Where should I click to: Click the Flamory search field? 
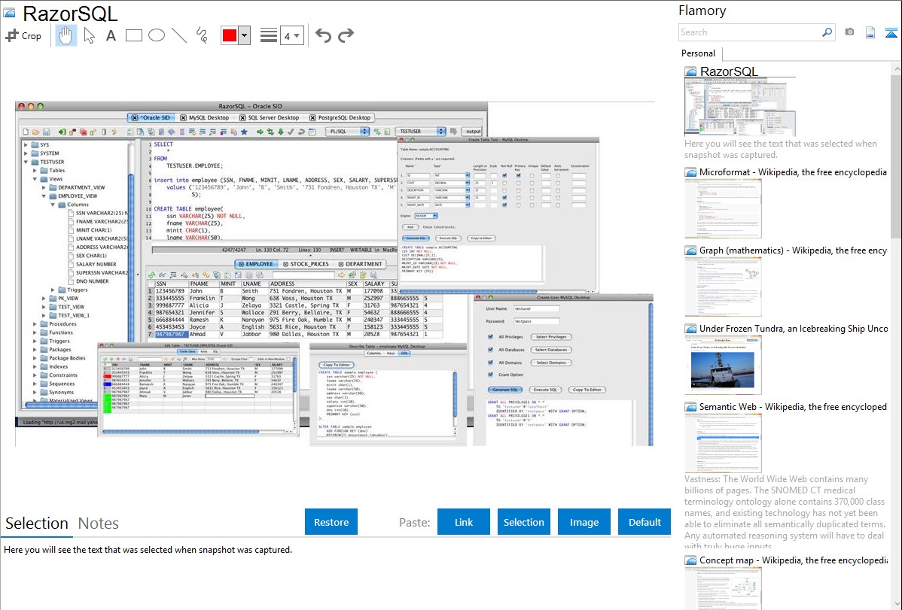[x=749, y=32]
